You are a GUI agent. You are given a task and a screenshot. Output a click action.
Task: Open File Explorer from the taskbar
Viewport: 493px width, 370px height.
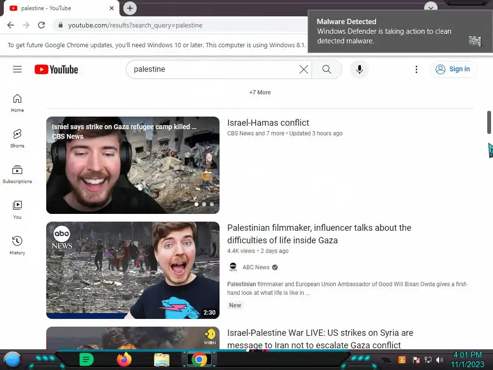(162, 360)
